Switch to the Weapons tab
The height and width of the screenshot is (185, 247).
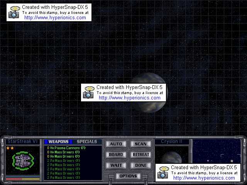pyautogui.click(x=58, y=141)
